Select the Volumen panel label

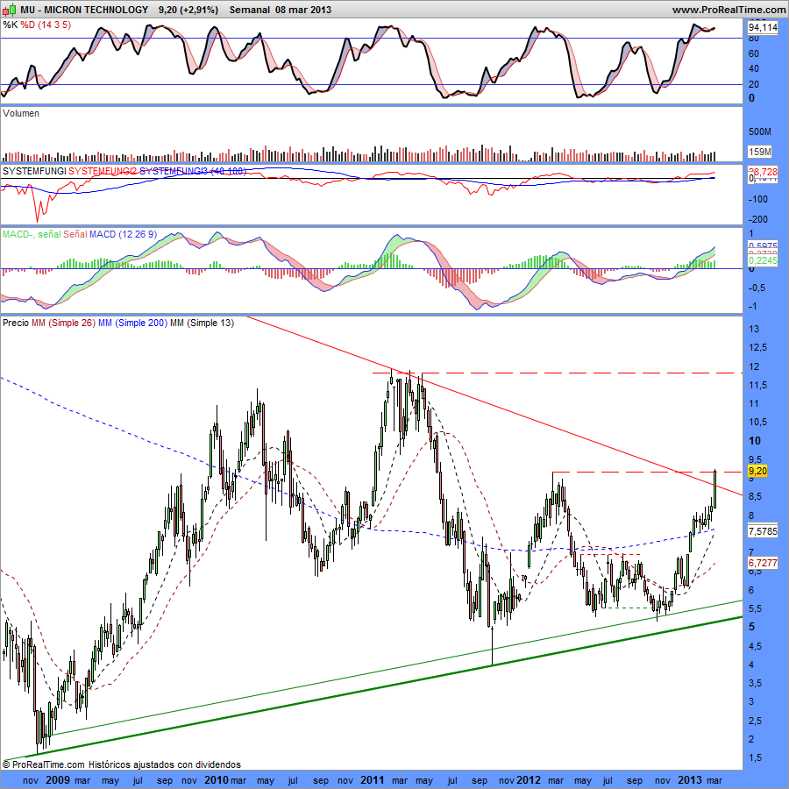21,113
